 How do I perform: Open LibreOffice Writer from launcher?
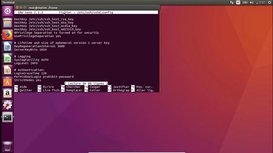pos(7,46)
